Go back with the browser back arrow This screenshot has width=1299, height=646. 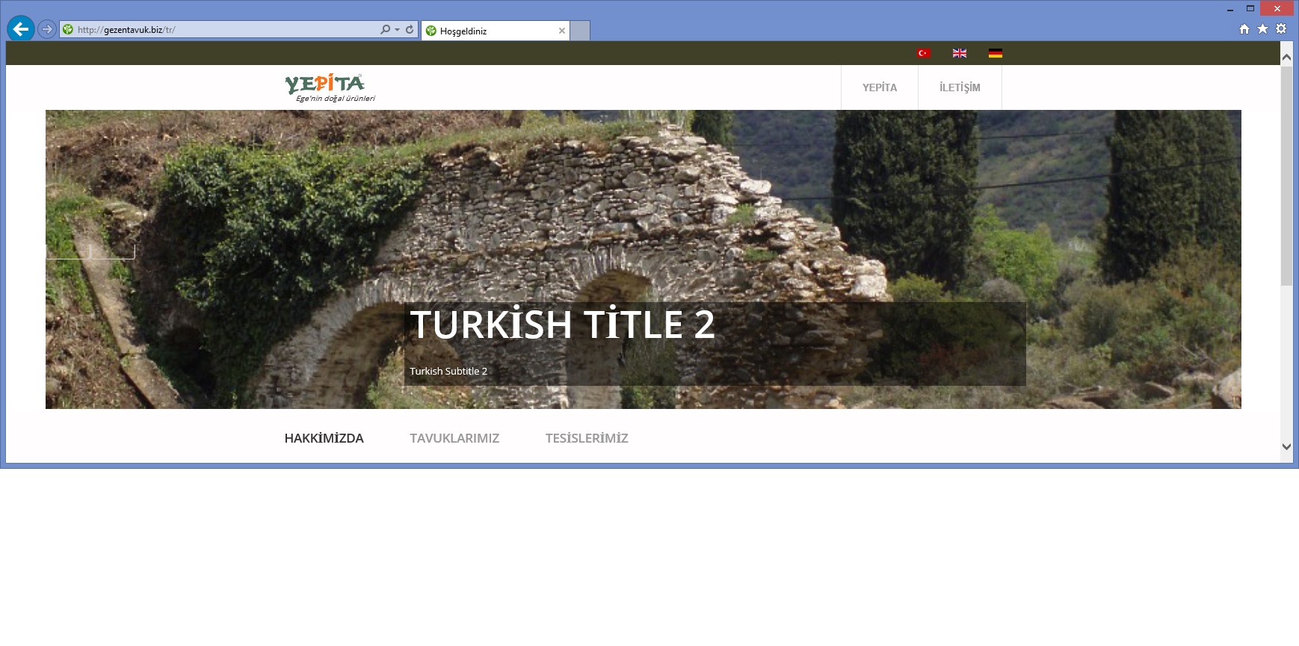(x=21, y=29)
